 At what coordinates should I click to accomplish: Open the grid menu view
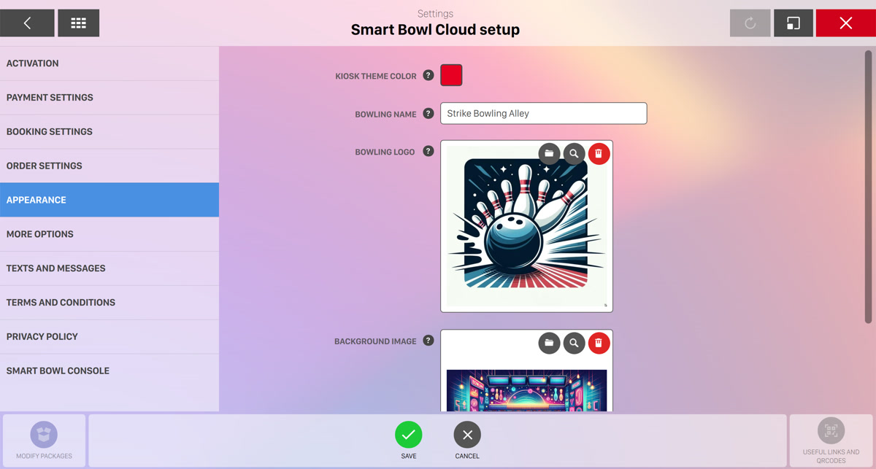(78, 23)
